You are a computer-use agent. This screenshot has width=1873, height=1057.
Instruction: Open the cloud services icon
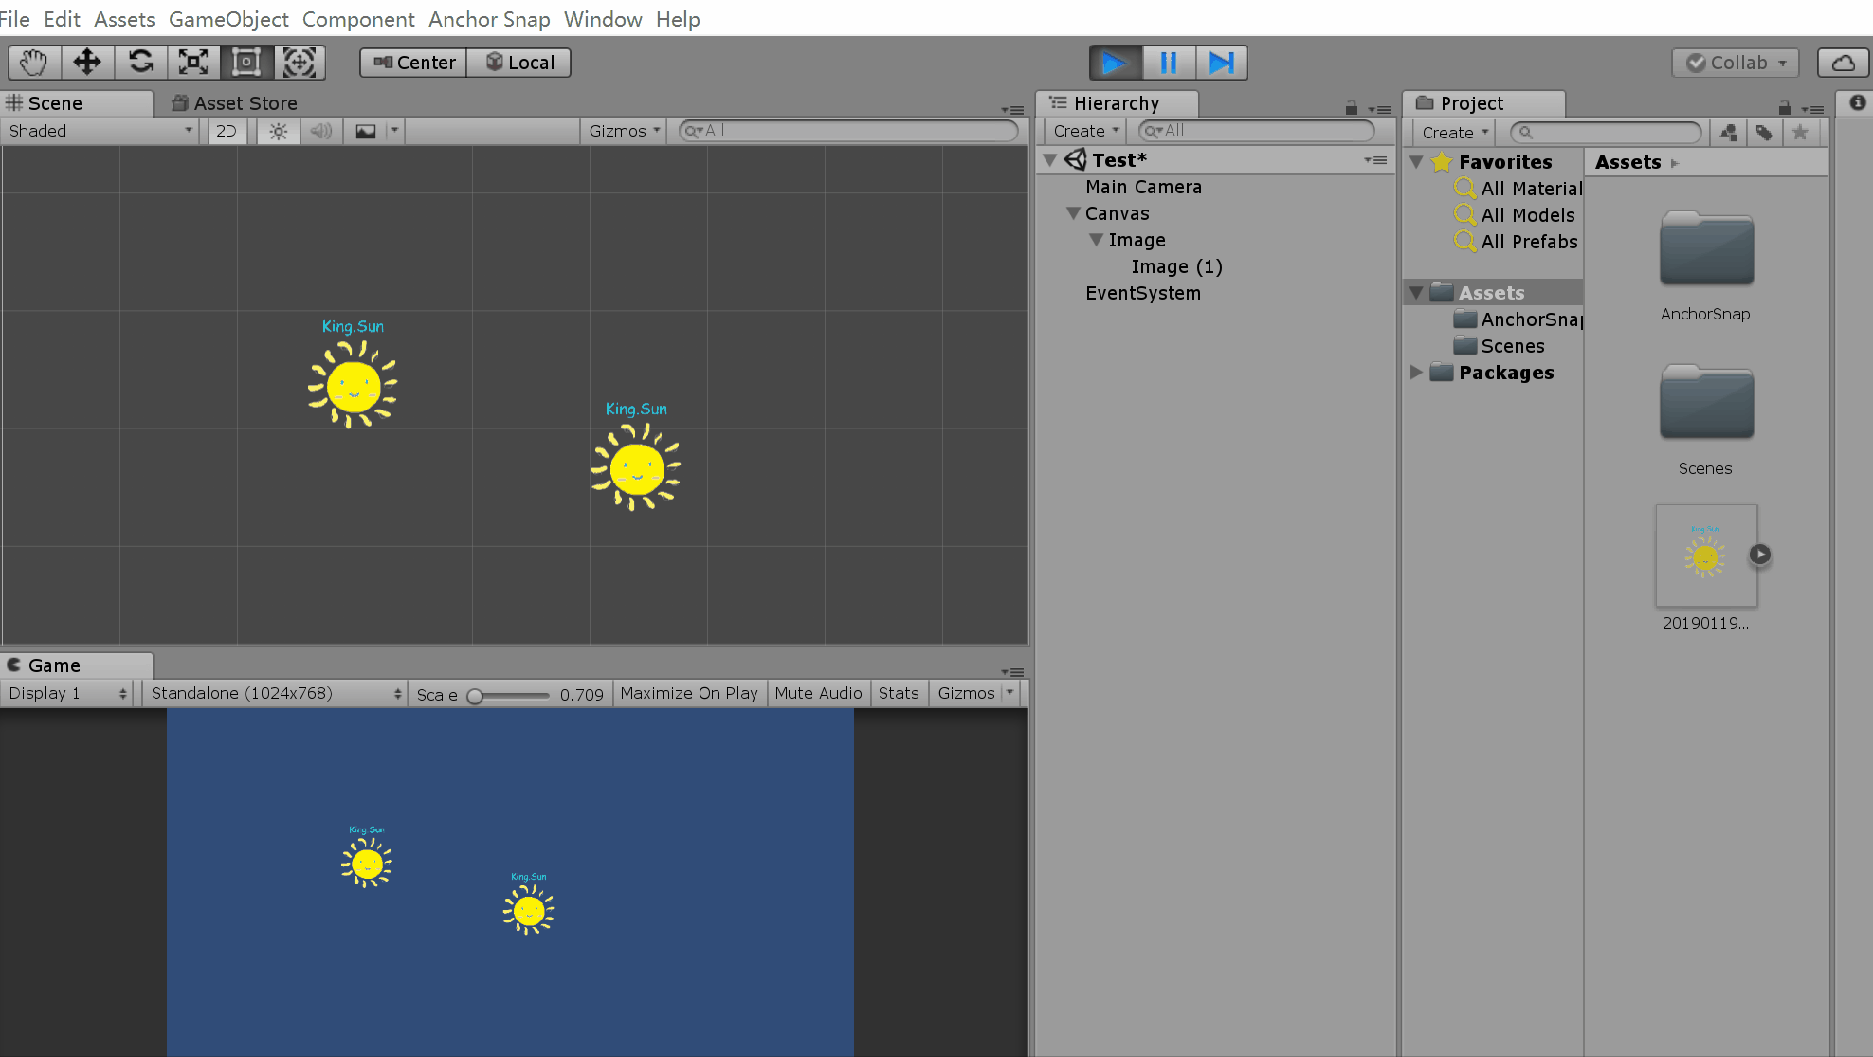[x=1843, y=63]
